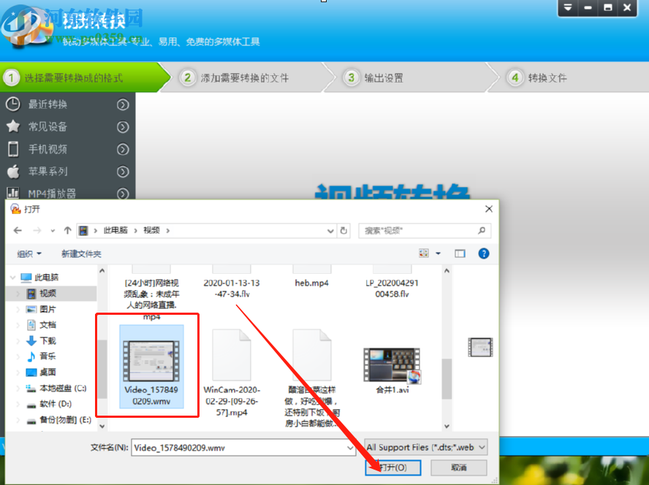
Task: Select the 合并1.avi video file
Action: (x=392, y=370)
